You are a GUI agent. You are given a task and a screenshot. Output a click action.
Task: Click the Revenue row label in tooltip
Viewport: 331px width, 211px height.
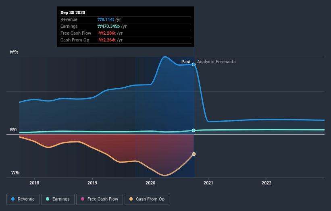tap(69, 19)
